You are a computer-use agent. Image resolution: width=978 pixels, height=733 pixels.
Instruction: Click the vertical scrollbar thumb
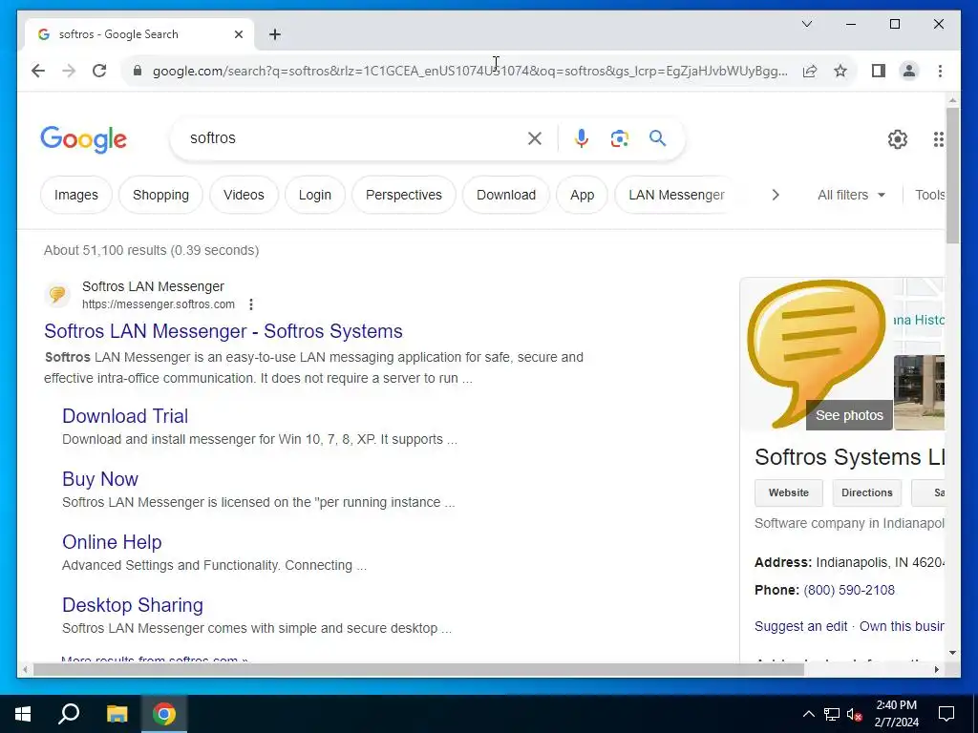[x=952, y=176]
